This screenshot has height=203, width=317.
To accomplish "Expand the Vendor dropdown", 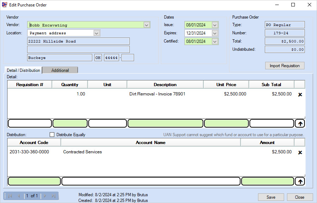I will 147,25.
